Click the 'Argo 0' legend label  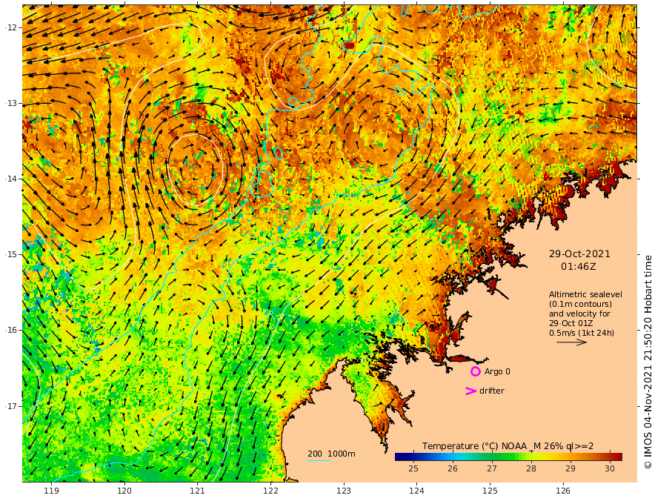pyautogui.click(x=497, y=371)
